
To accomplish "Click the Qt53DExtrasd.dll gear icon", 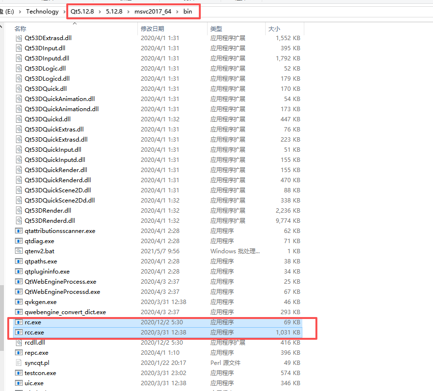I will (18, 38).
